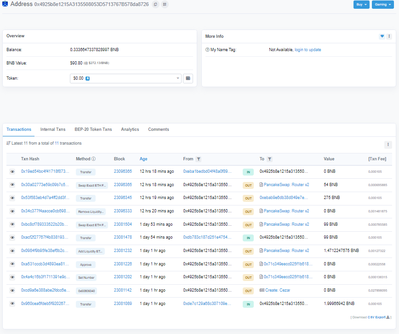Switch to the BEP-20 Token Txns tab
This screenshot has width=399, height=334.
pos(93,129)
